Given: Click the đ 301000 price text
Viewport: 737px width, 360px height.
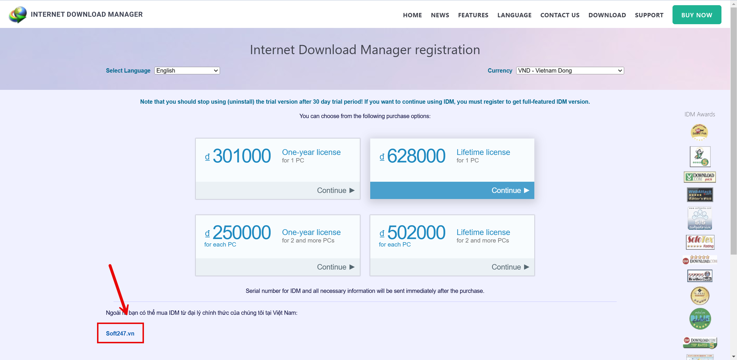Looking at the screenshot, I should [x=238, y=156].
